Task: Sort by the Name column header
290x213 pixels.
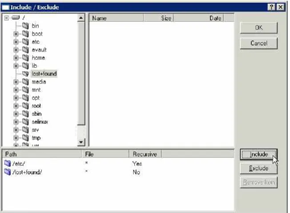Action: coord(117,18)
